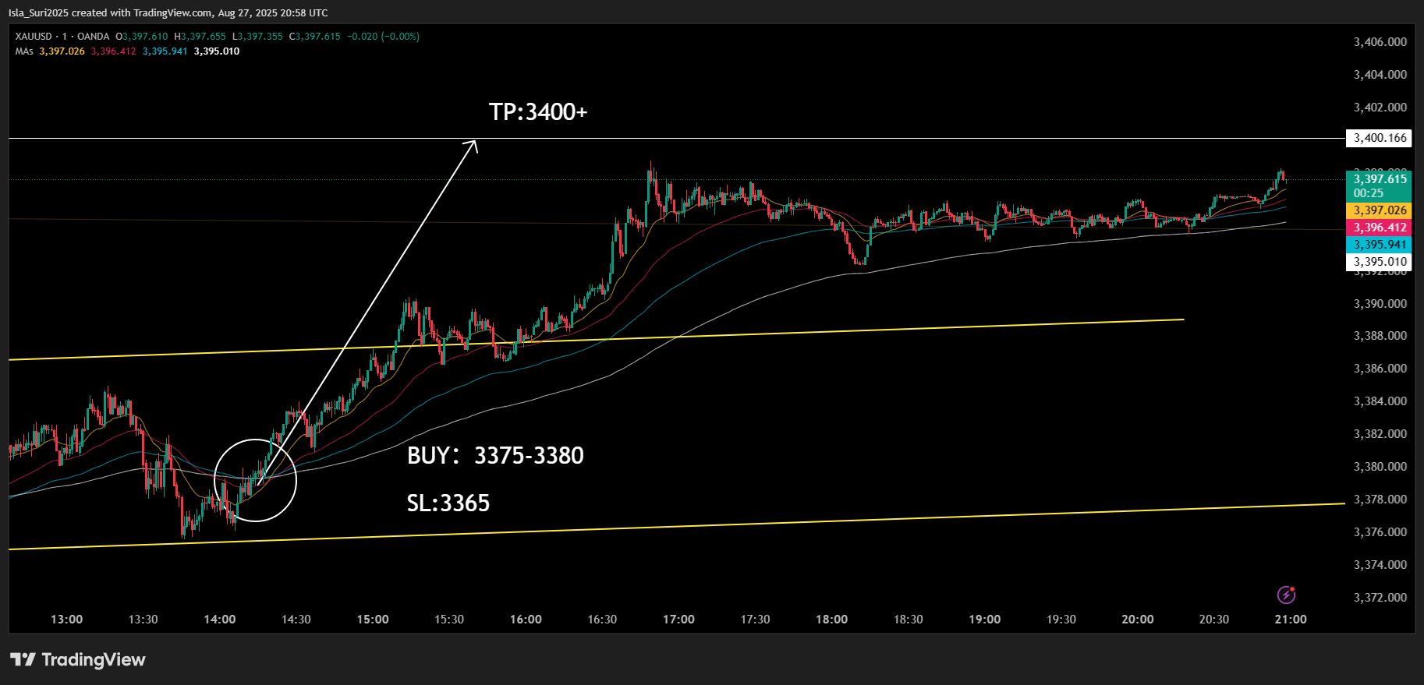Select the BUY: 3375-3380 text annotation
The image size is (1424, 685).
495,455
